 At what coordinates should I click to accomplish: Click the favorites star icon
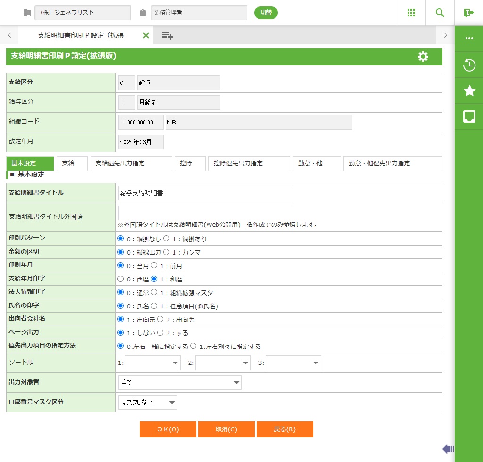469,91
